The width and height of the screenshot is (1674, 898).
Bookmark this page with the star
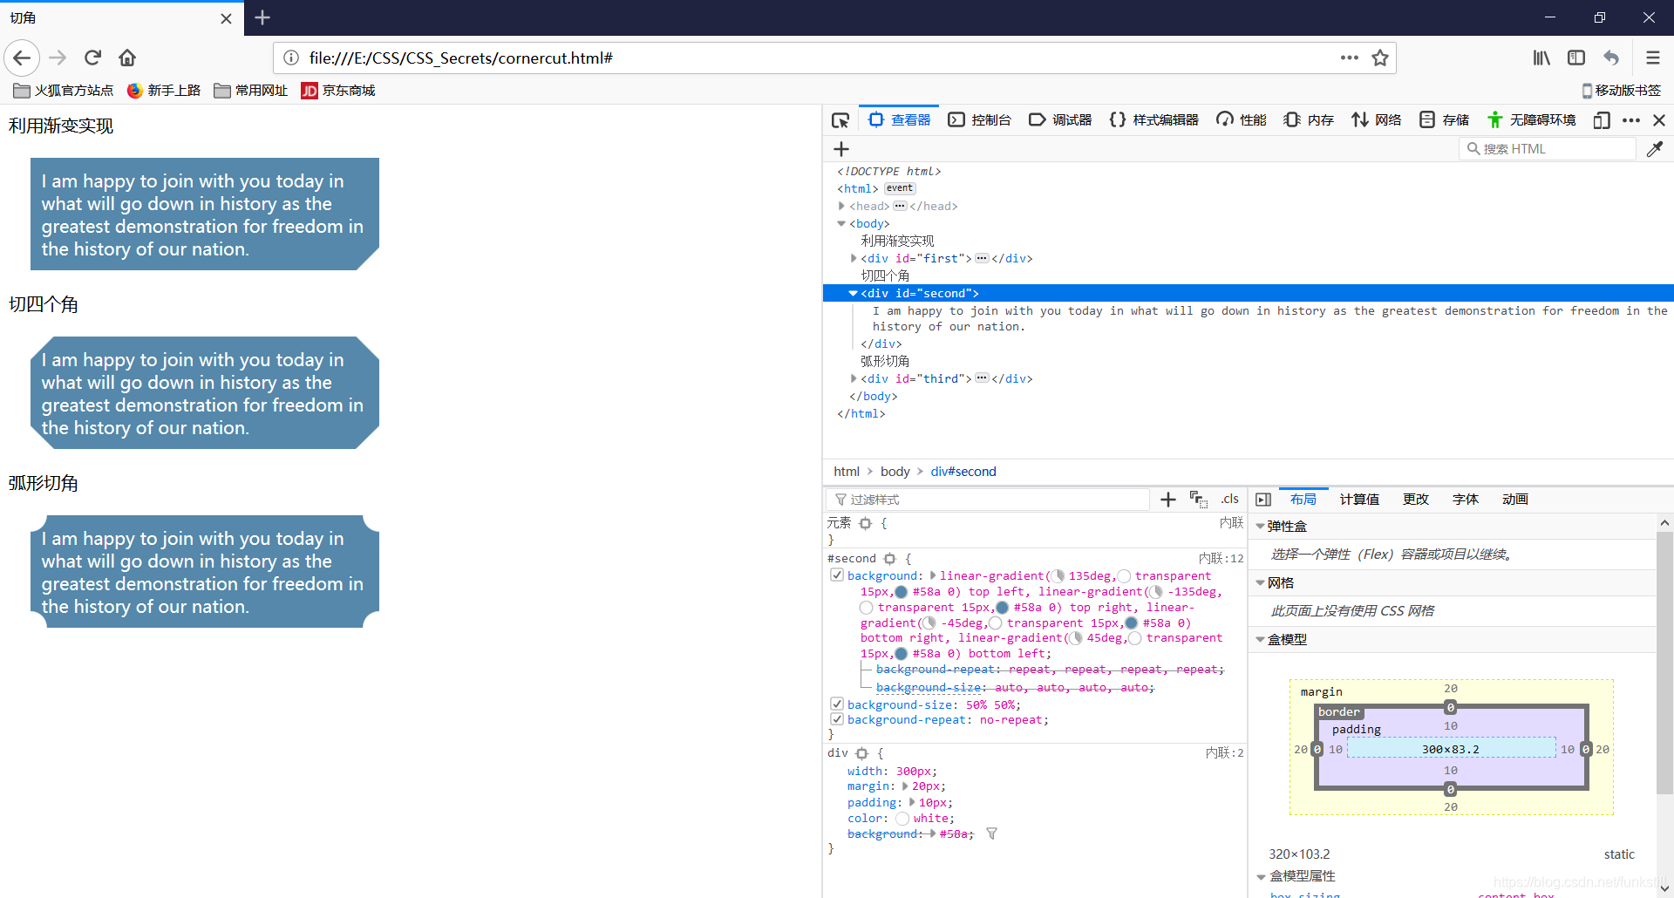coord(1380,58)
